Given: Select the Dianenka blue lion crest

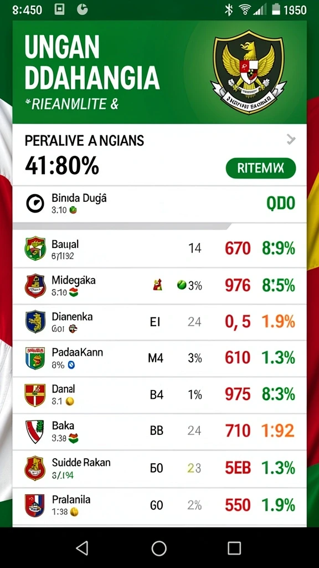Looking at the screenshot, I should [35, 322].
